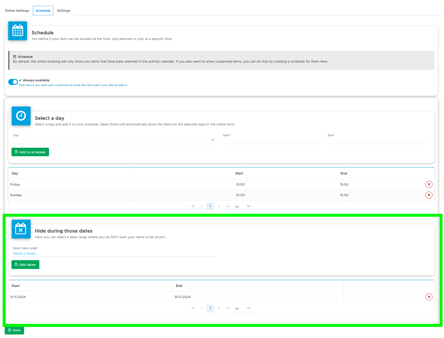Screen dimensions: 444x338
Task: Open rows-per-page dropdown in day schedule table
Action: click(x=243, y=206)
